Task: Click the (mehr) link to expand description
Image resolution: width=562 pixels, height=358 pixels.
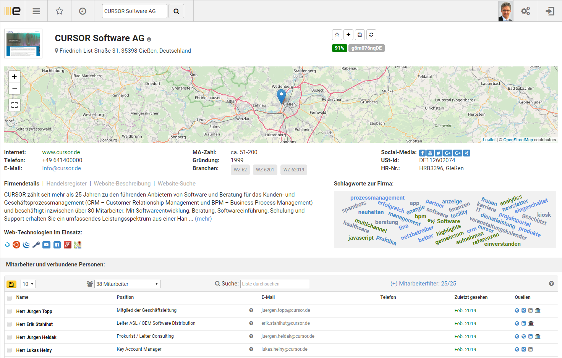Action: tap(203, 219)
